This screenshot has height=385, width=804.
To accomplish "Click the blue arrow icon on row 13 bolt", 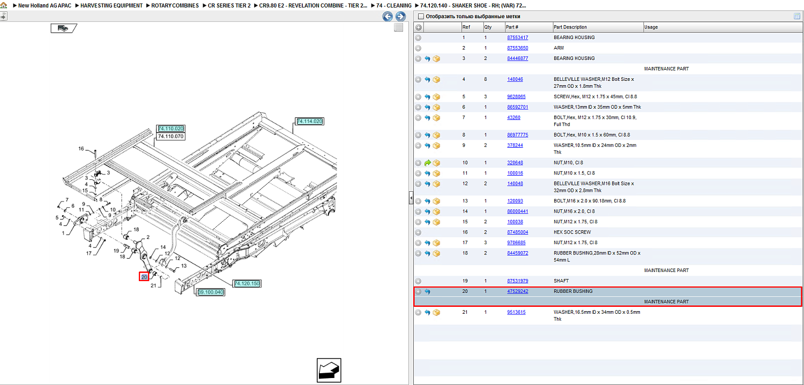I will click(x=427, y=201).
